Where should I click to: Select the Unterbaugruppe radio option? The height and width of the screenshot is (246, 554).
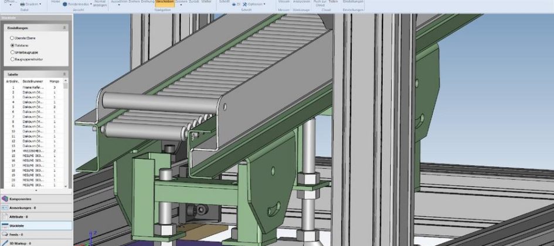[12, 52]
